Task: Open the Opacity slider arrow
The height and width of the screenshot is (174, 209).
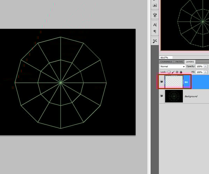Action: [206, 66]
